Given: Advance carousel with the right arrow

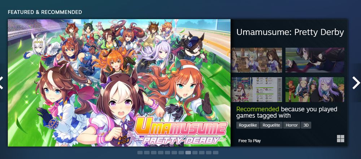Looking at the screenshot, I should (x=356, y=83).
